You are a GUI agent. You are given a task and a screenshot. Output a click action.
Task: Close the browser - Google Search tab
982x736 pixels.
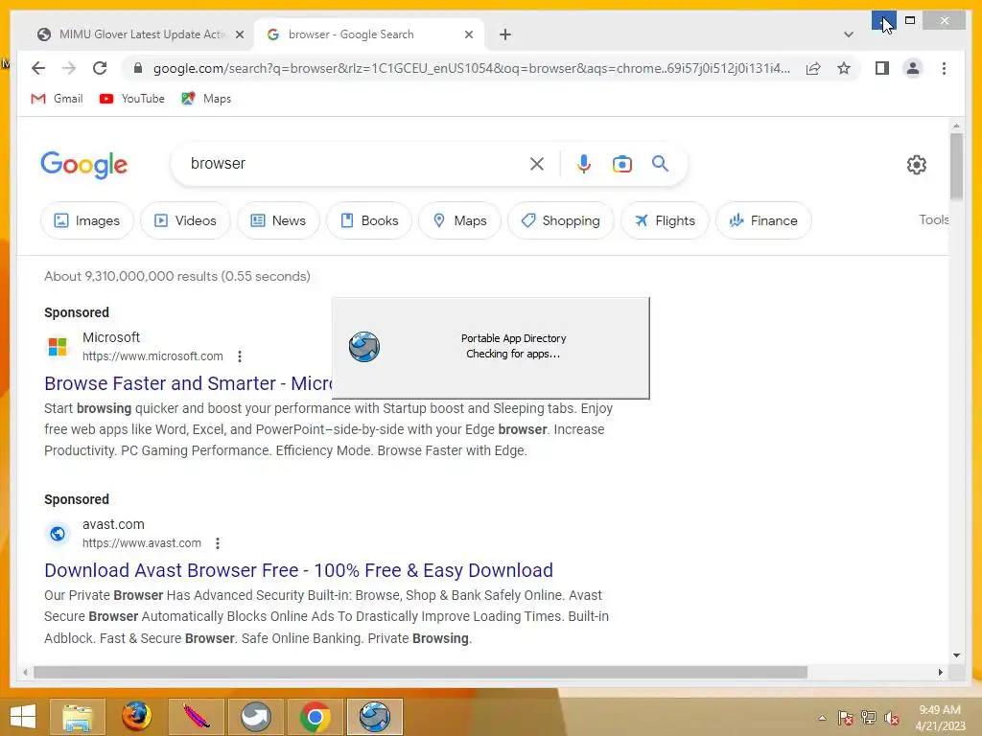(468, 34)
